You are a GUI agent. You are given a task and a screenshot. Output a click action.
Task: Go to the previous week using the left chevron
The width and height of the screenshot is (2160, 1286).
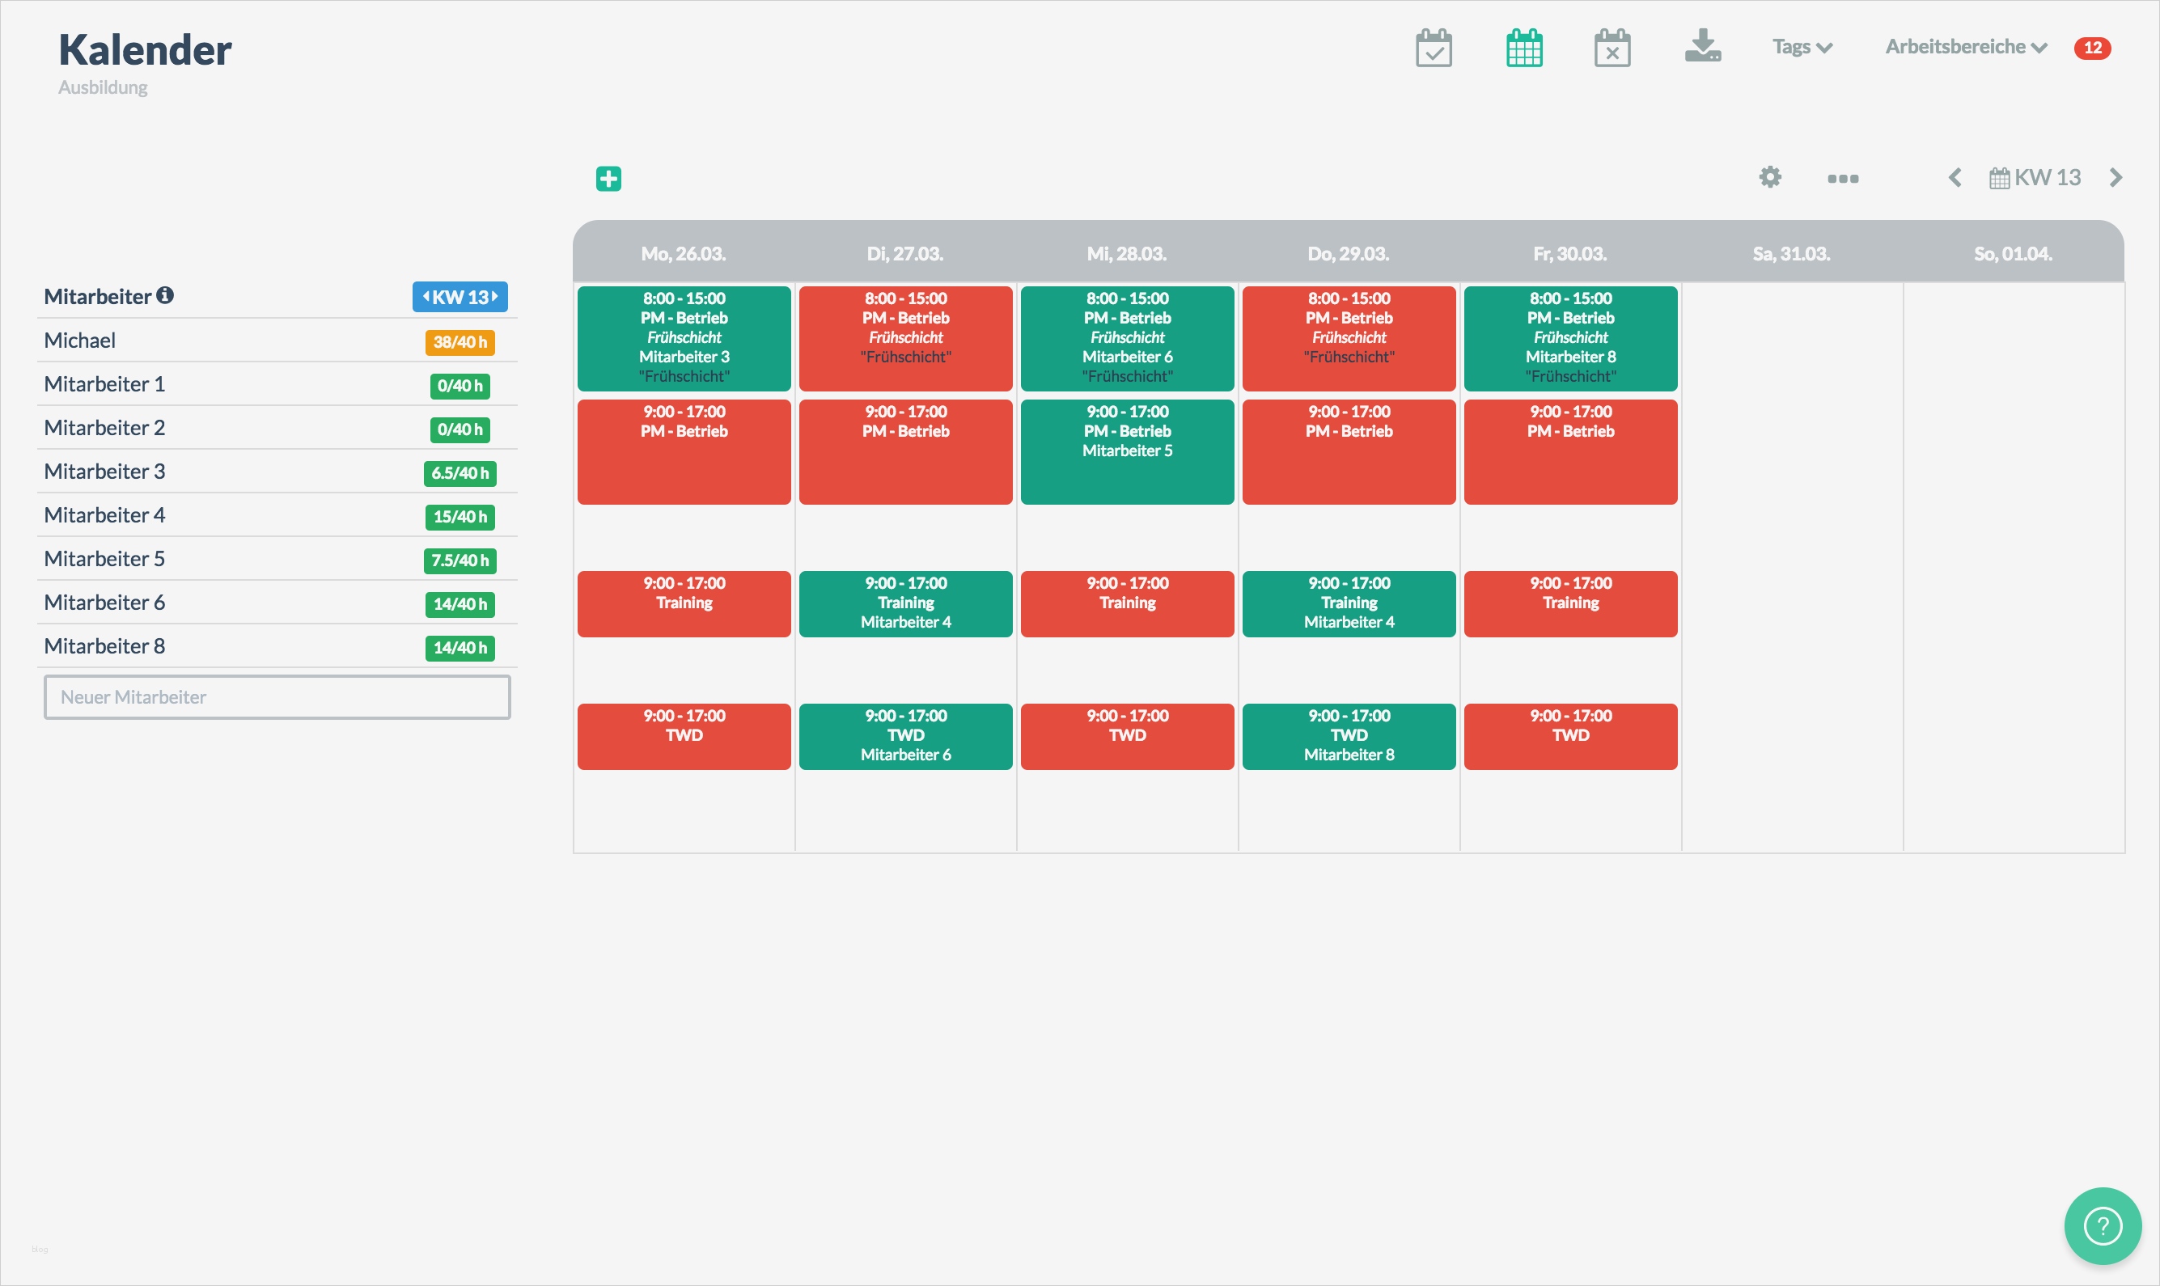tap(1955, 178)
